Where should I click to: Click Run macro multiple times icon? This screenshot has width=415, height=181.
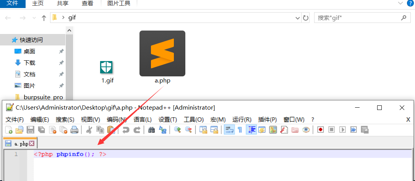point(353,130)
